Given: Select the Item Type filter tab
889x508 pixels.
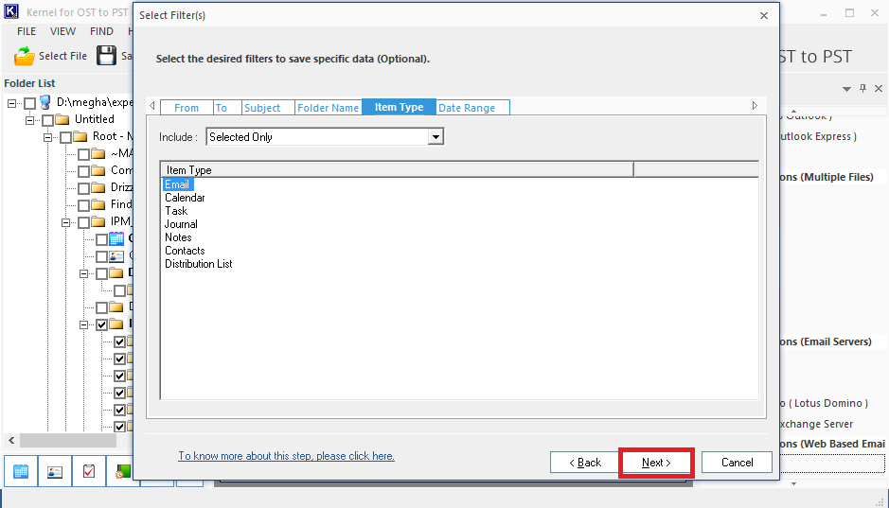Looking at the screenshot, I should pos(400,107).
